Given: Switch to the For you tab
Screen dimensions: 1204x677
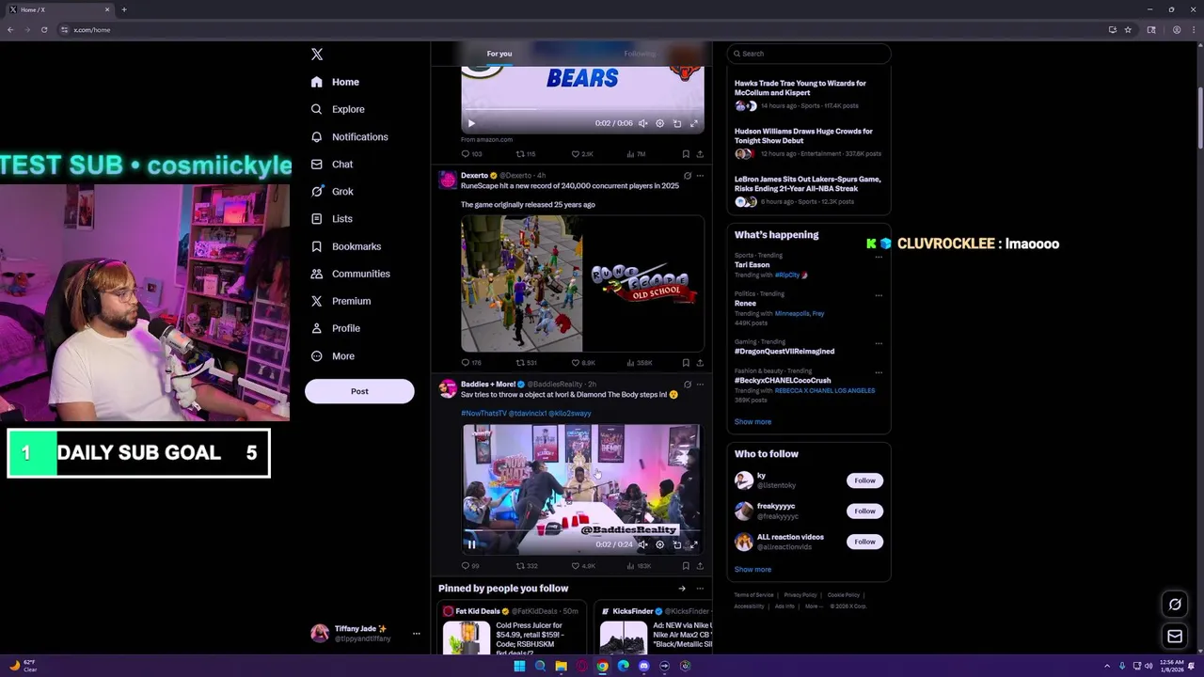Looking at the screenshot, I should point(499,54).
